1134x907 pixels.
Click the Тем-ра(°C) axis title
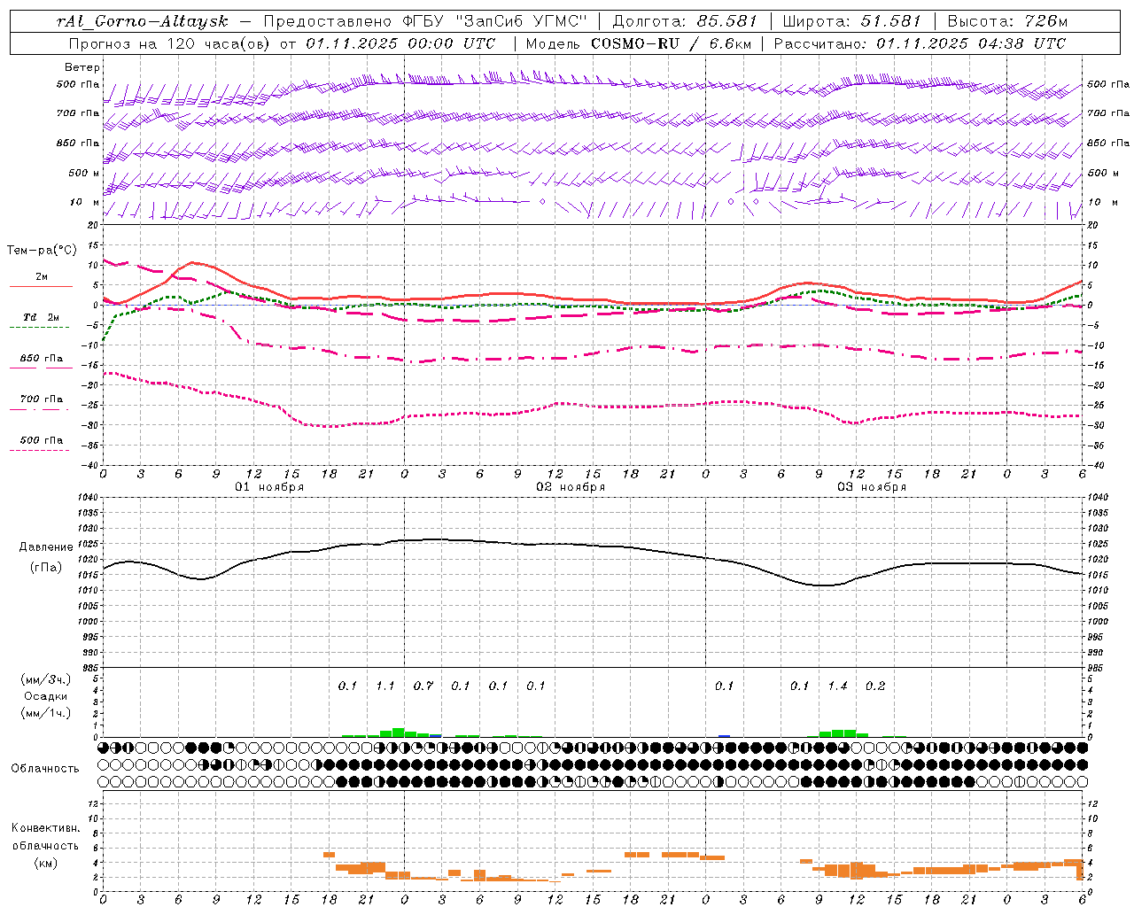[42, 251]
